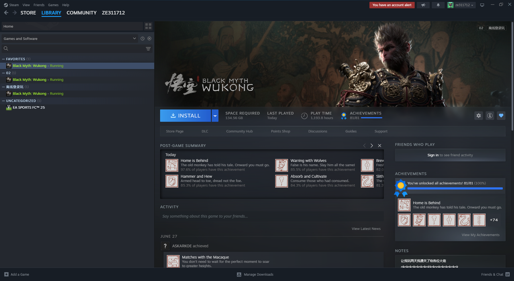Collapse the 02 category

pos(4,73)
